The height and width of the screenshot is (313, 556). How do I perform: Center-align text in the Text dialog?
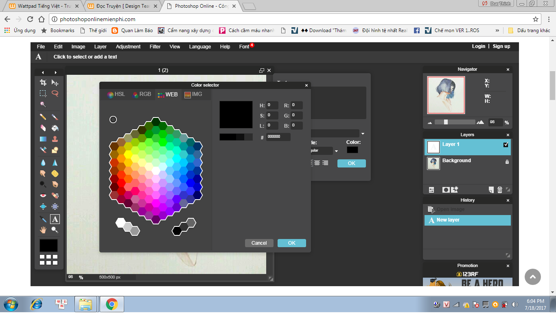point(317,163)
